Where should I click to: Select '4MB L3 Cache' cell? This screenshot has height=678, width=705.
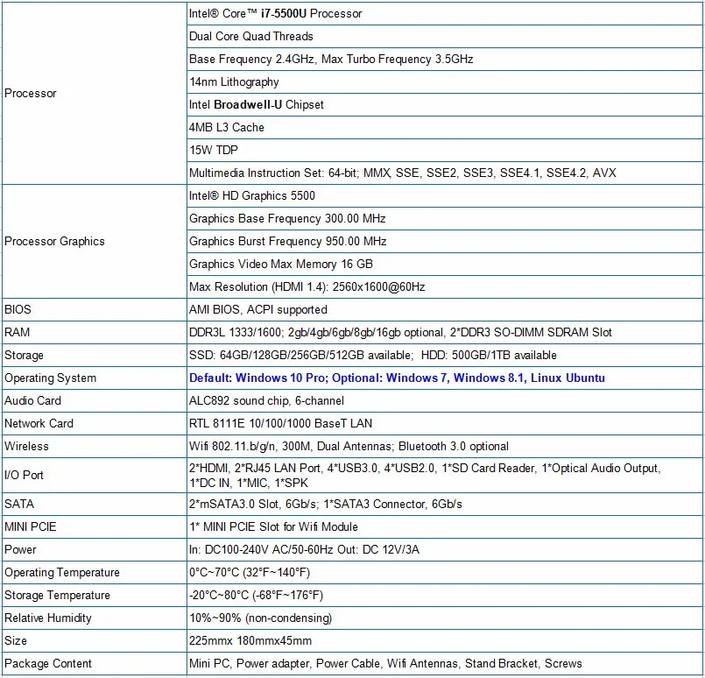[445, 127]
